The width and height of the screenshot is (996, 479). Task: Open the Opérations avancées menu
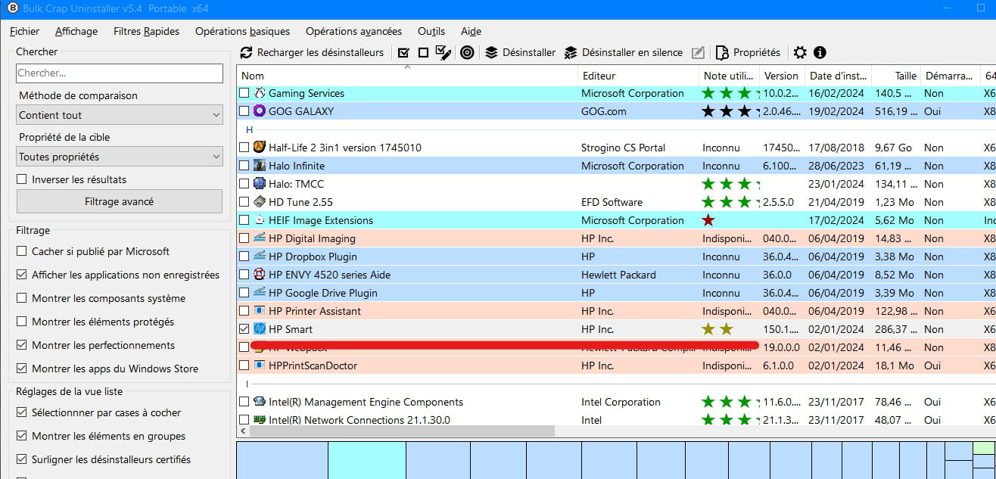coord(353,31)
